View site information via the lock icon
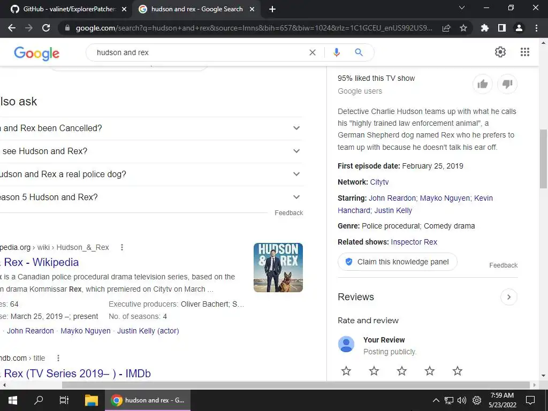548x411 pixels. [x=67, y=28]
